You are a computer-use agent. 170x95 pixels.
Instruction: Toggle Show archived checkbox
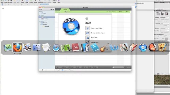(x=108, y=12)
